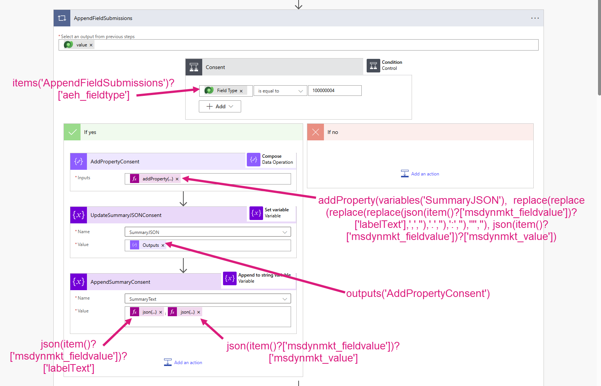601x386 pixels.
Task: Click the If yes branch header
Action: (x=183, y=132)
